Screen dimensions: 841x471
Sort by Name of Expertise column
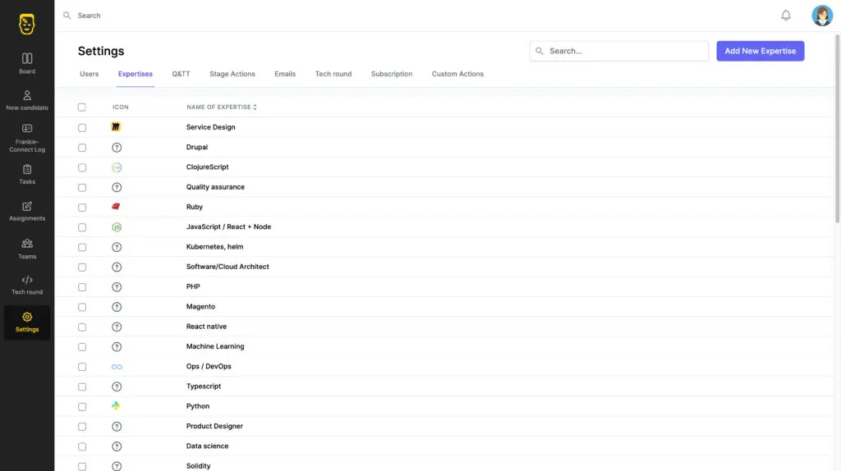222,107
